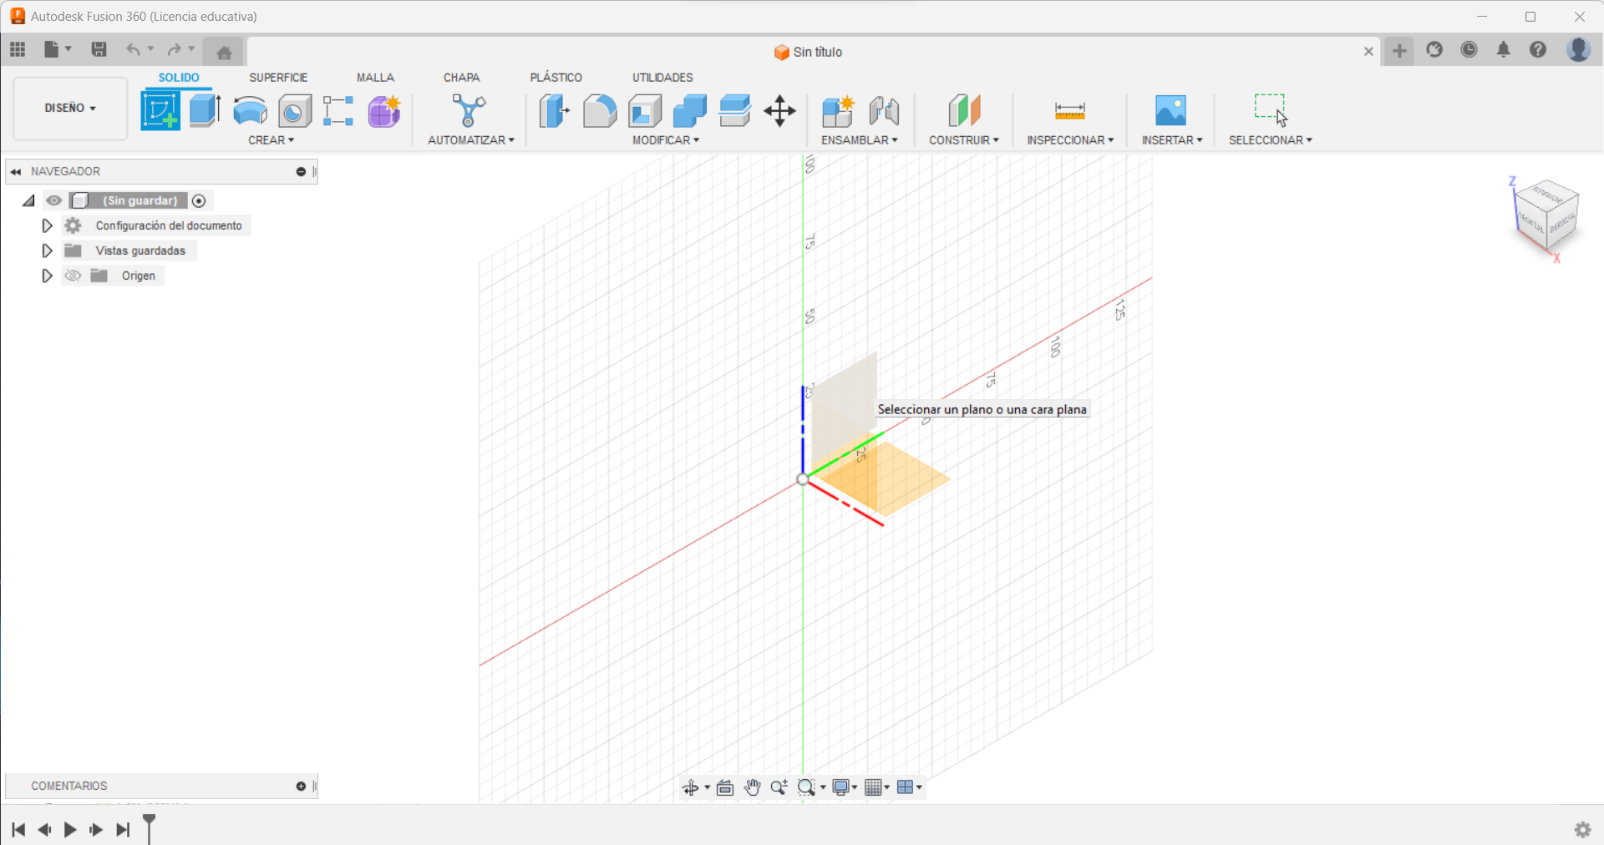The height and width of the screenshot is (845, 1604).
Task: Collapse the NAVEGADOR panel with minus
Action: pos(301,172)
